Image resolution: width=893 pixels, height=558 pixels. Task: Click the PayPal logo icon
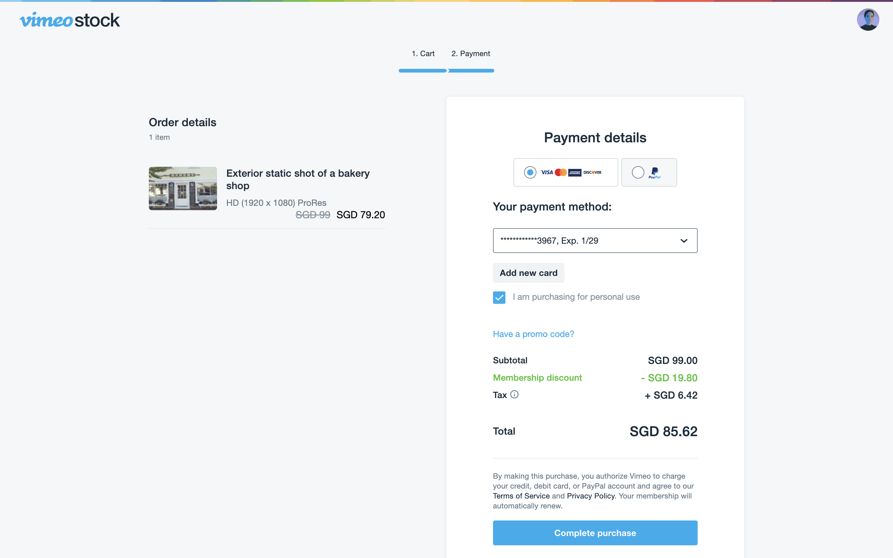click(x=654, y=172)
